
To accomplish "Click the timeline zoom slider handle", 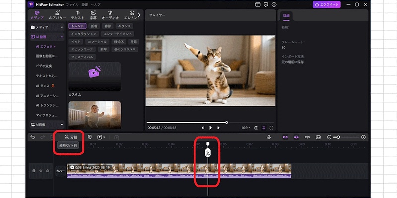I will pos(338,137).
